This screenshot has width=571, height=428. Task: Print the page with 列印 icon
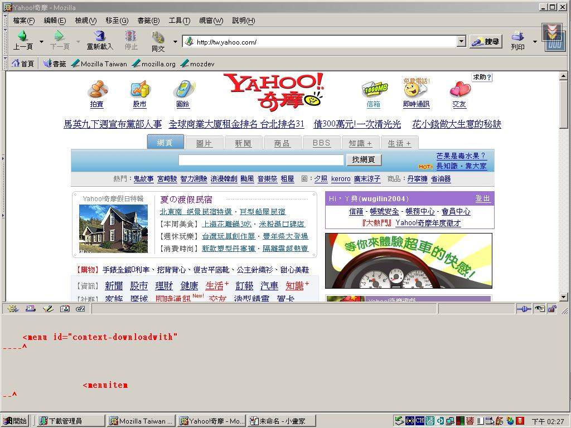(x=517, y=40)
